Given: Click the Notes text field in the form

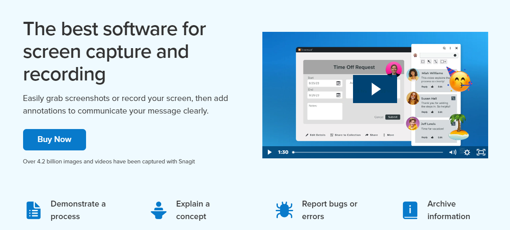Looking at the screenshot, I should (324, 111).
